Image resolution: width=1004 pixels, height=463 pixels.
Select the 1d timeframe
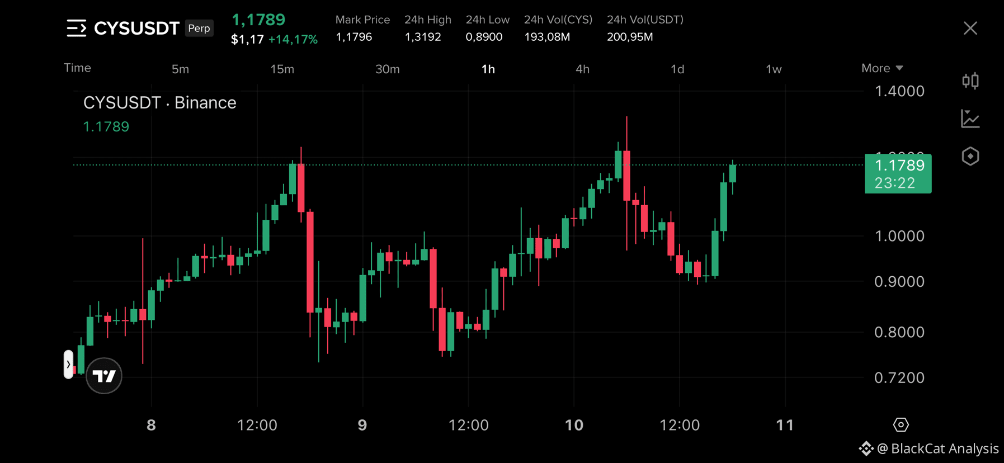pyautogui.click(x=677, y=69)
